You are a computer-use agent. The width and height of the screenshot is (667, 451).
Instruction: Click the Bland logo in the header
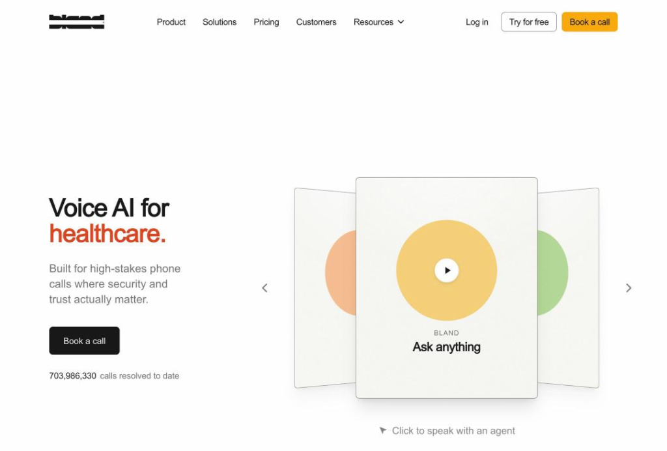click(x=77, y=22)
